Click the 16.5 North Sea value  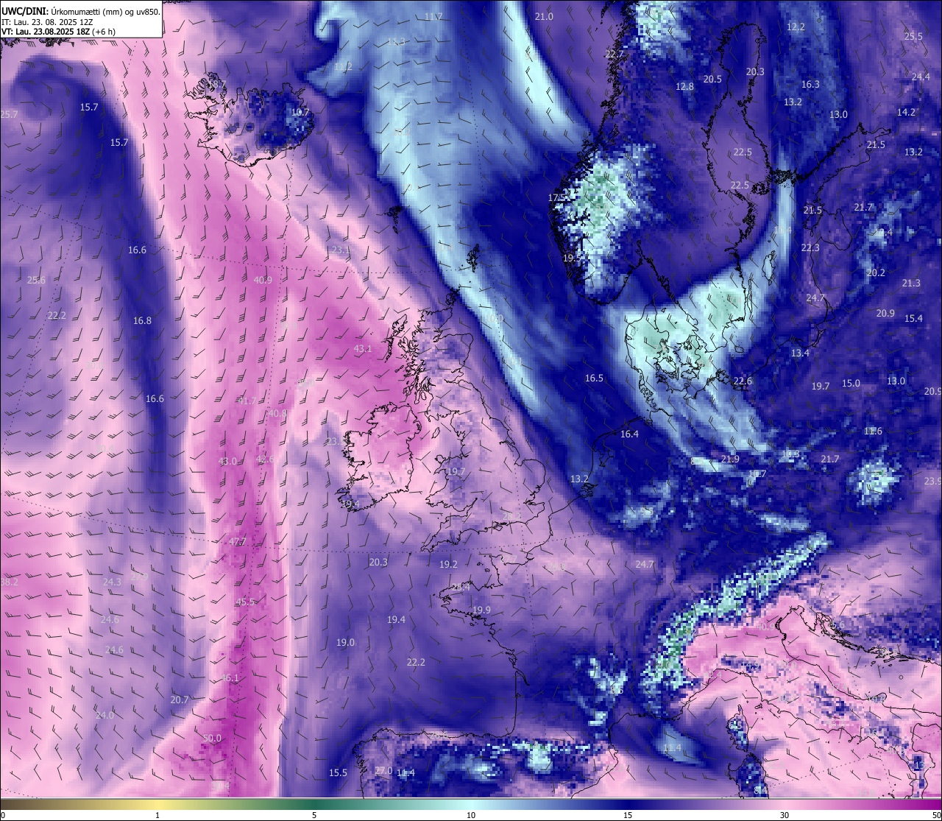point(594,378)
